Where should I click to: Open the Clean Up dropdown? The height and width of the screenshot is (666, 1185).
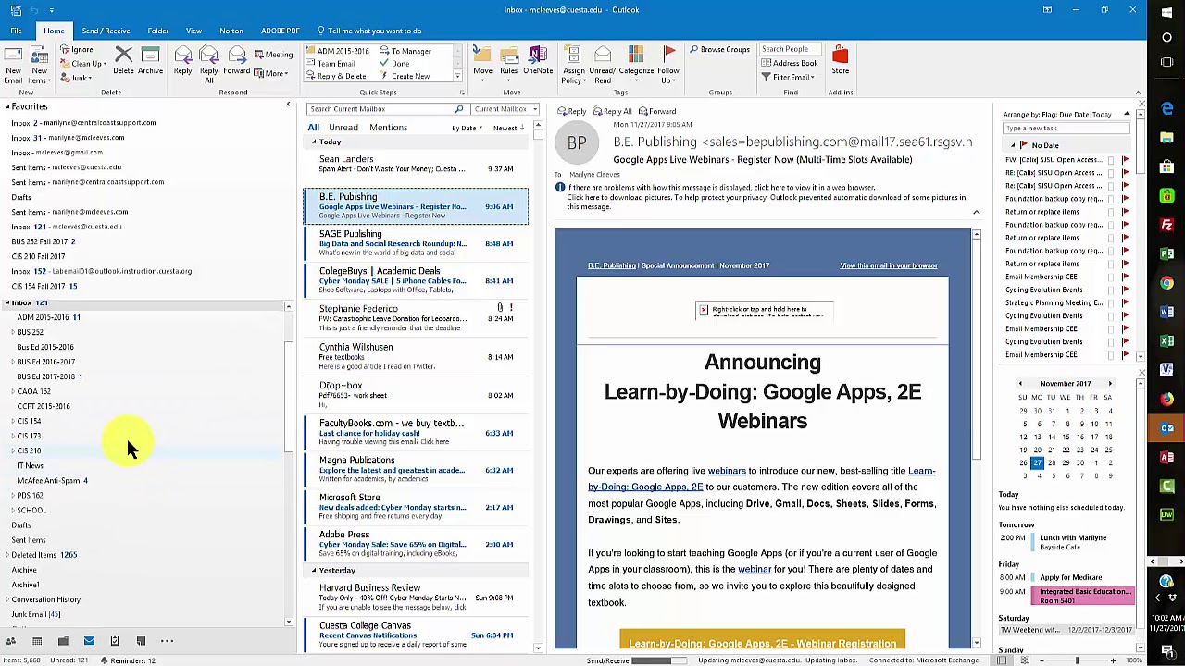[83, 64]
